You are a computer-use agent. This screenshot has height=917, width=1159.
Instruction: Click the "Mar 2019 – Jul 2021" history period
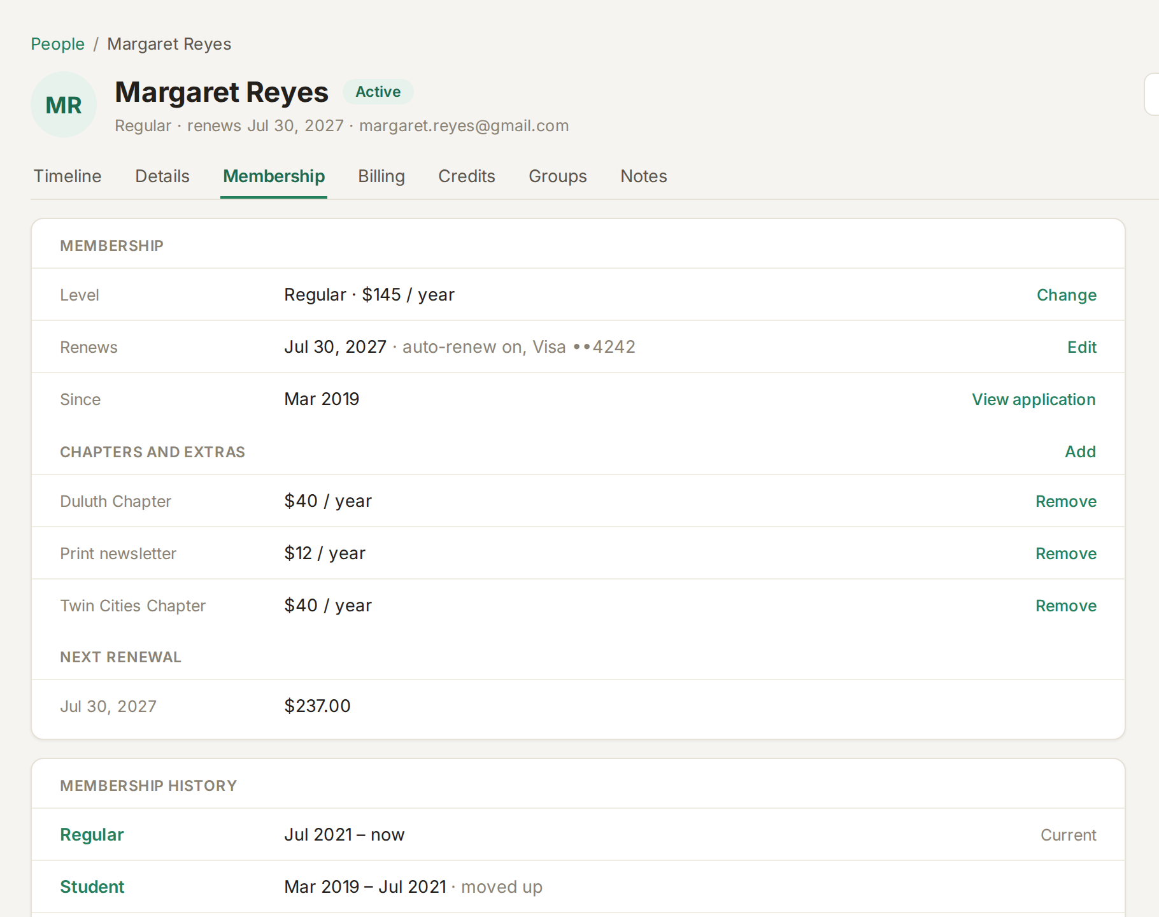coord(365,887)
